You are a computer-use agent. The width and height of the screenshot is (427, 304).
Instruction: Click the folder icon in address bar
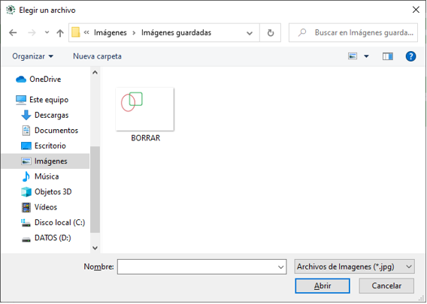[x=76, y=32]
